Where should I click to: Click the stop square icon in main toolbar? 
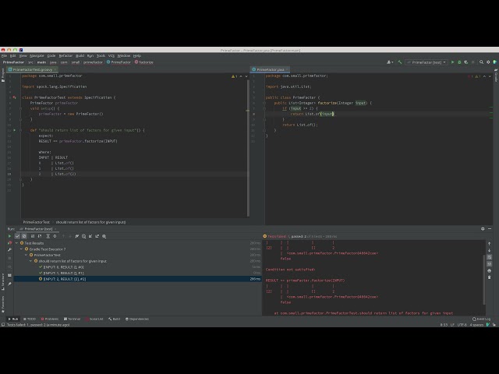coord(473,62)
